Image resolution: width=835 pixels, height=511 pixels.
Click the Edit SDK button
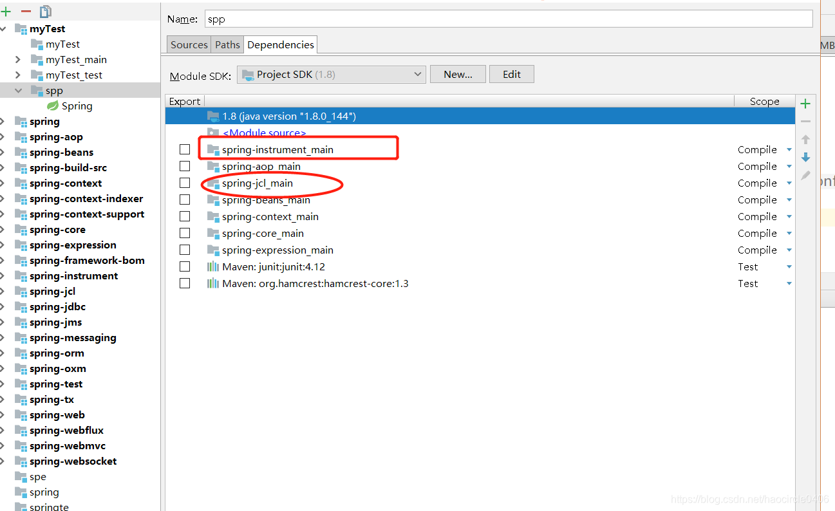tap(512, 74)
